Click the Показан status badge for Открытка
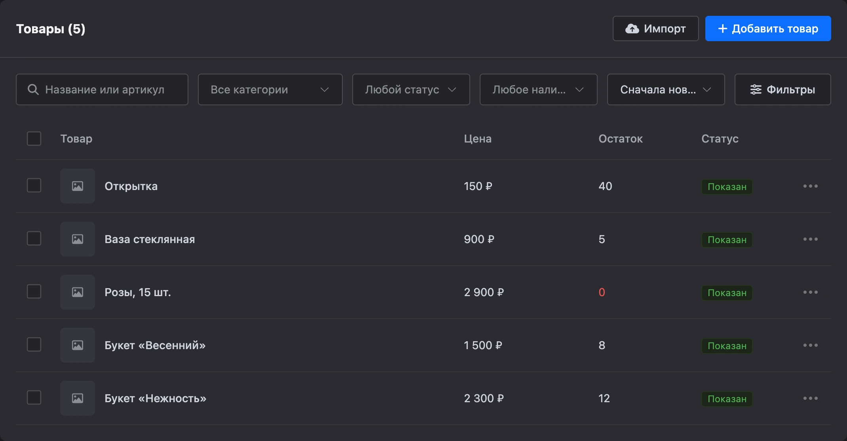The width and height of the screenshot is (847, 441). [727, 187]
